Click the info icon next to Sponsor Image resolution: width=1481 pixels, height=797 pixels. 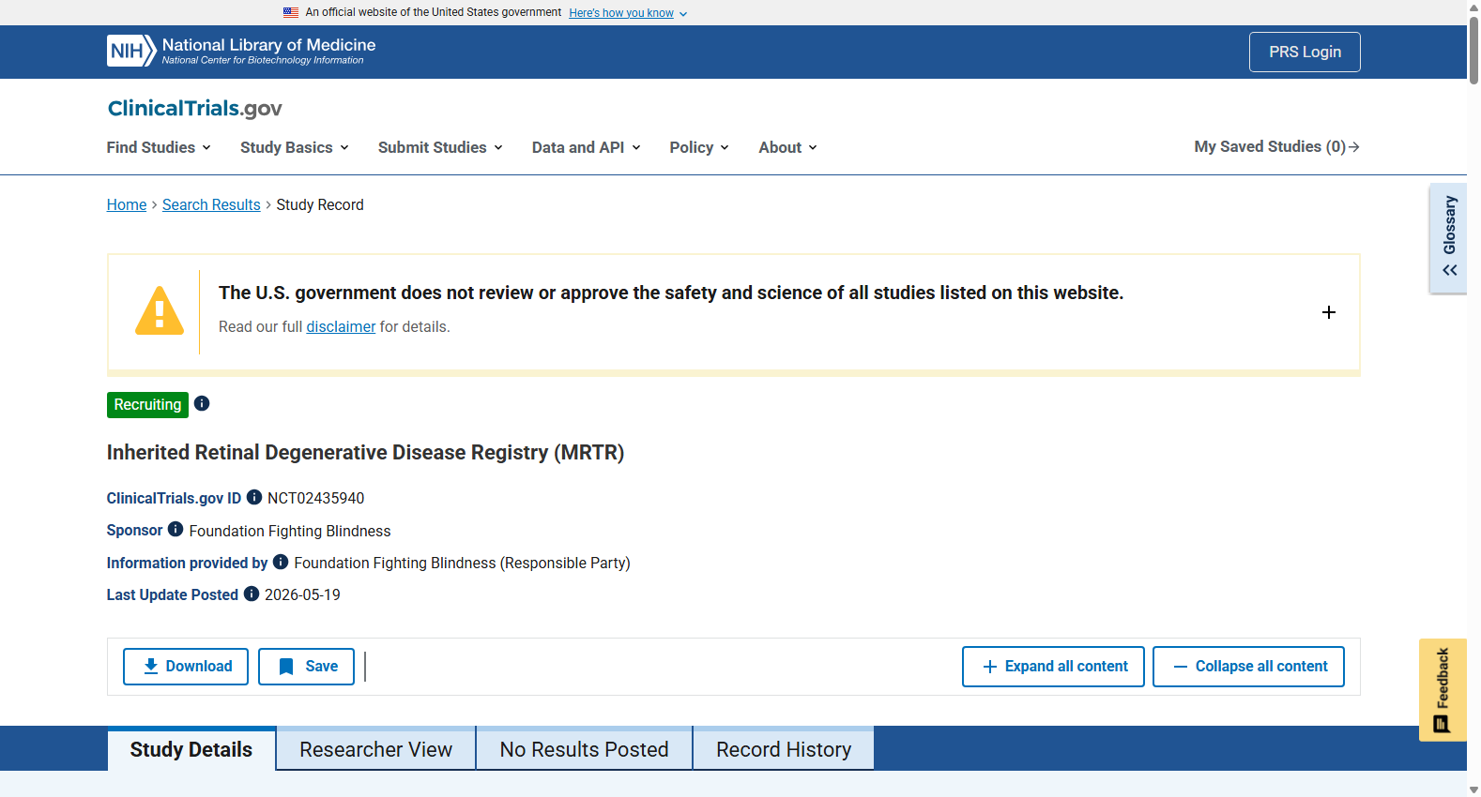[x=176, y=529]
